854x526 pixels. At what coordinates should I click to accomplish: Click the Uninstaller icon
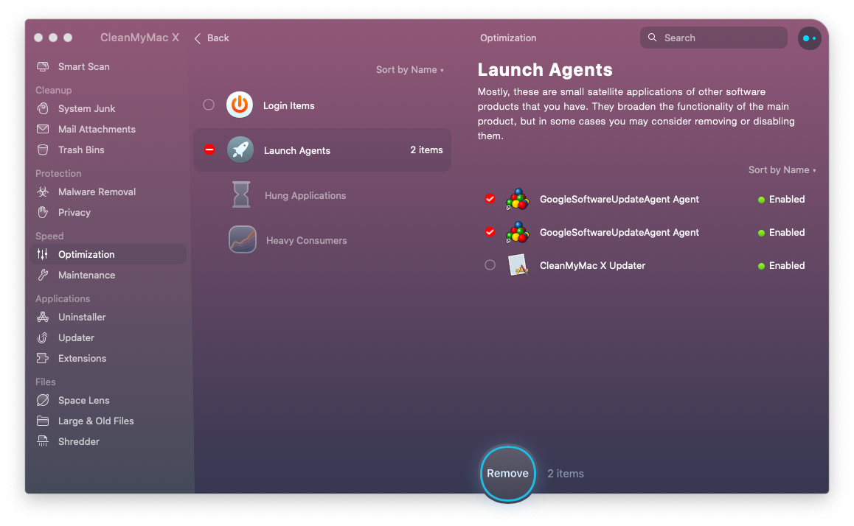[43, 317]
